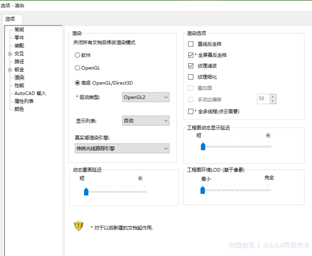Uncheck the 全屏幕反走样 checkbox
The height and width of the screenshot is (256, 312).
191,55
